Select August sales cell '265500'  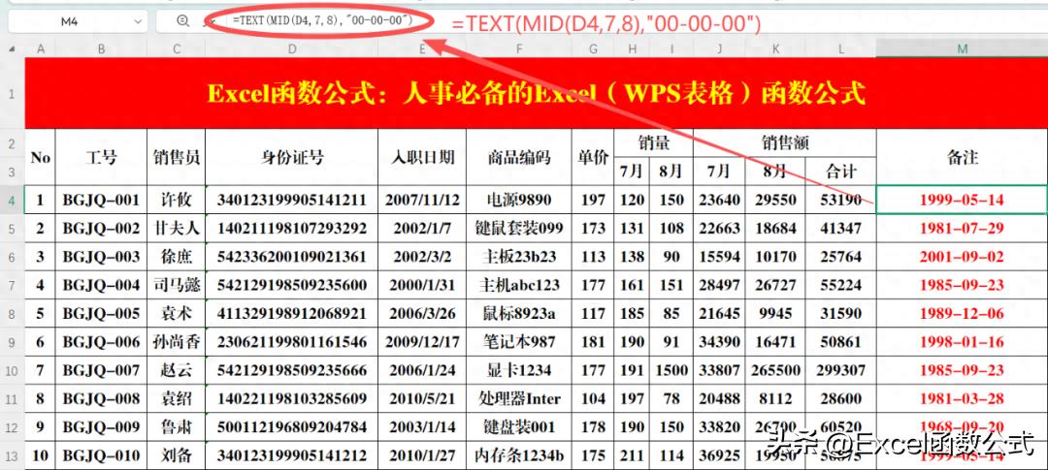coord(775,370)
